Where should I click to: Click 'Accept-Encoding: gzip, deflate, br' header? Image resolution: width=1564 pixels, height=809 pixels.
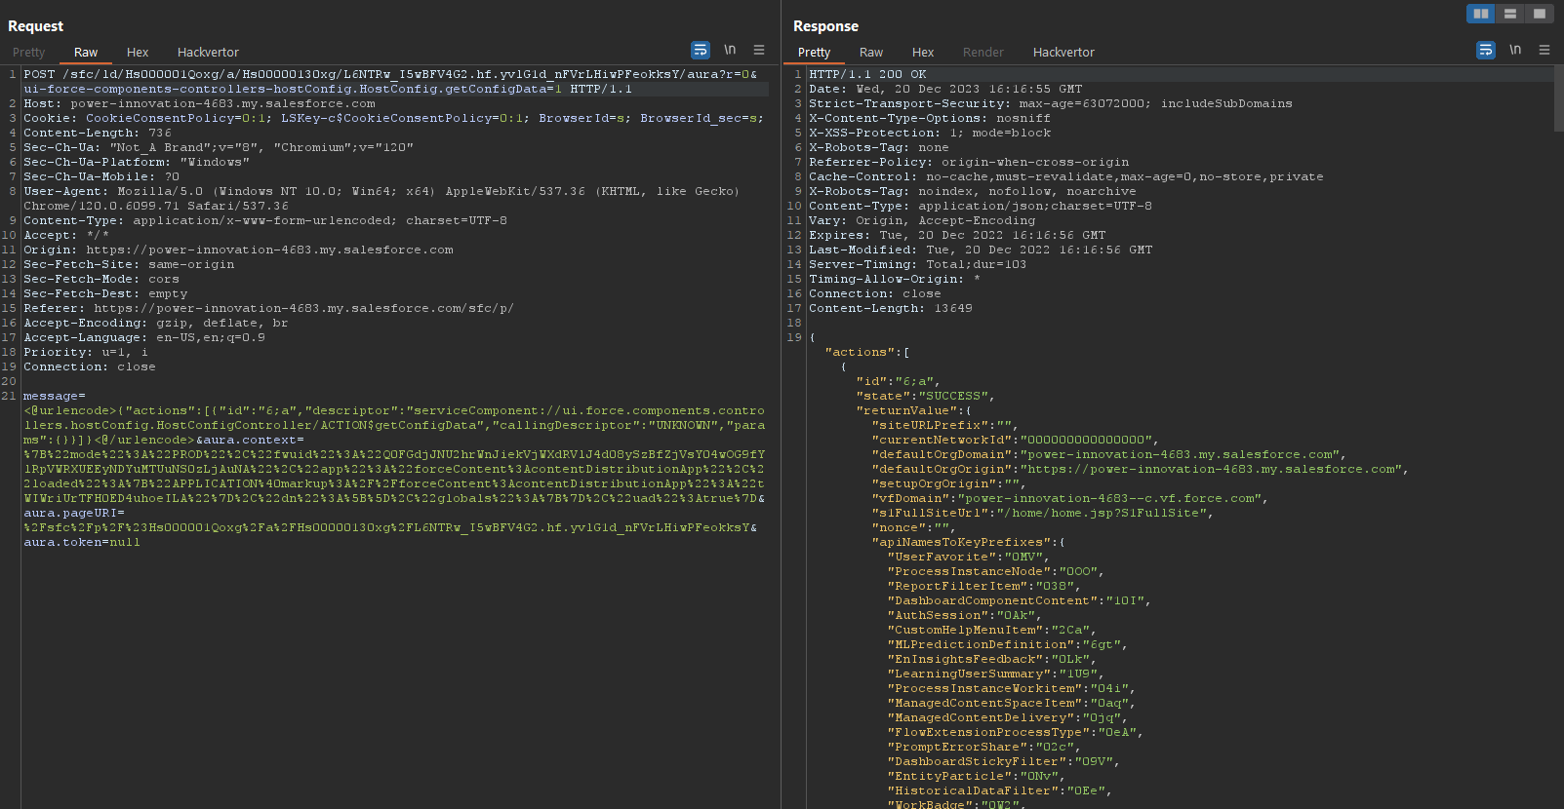coord(156,323)
